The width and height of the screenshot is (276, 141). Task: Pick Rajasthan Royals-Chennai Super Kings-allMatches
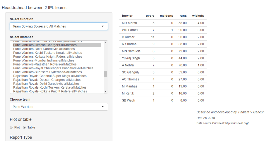click(x=50, y=76)
